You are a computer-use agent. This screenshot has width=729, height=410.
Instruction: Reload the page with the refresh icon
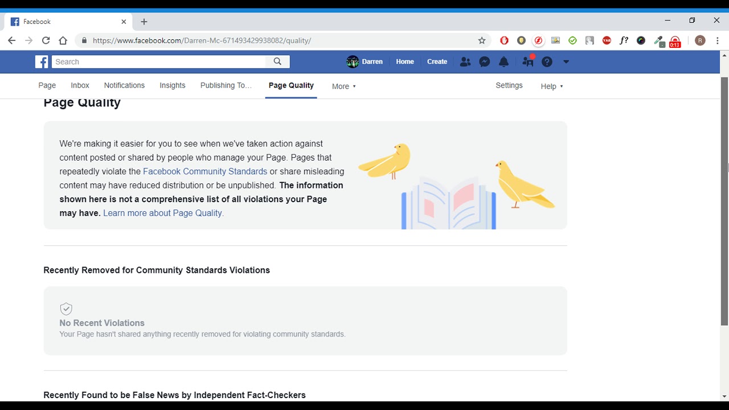46,40
